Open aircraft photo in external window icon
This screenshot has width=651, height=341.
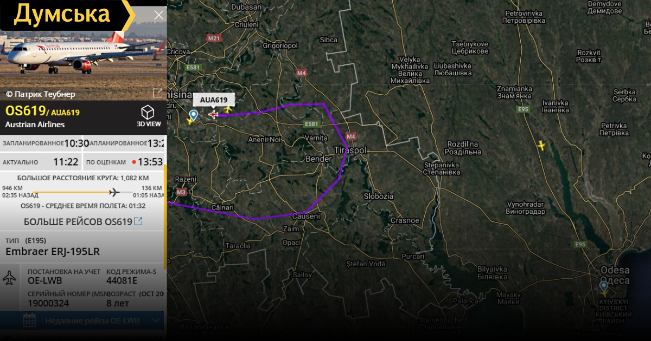(x=157, y=93)
